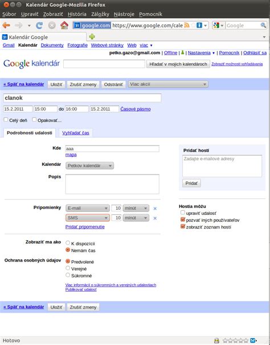
Task: Select the Predvolené privacy option
Action: [x=68, y=261]
